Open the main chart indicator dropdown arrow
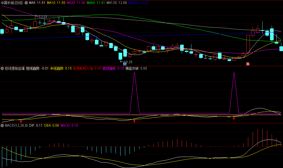 (26, 3)
